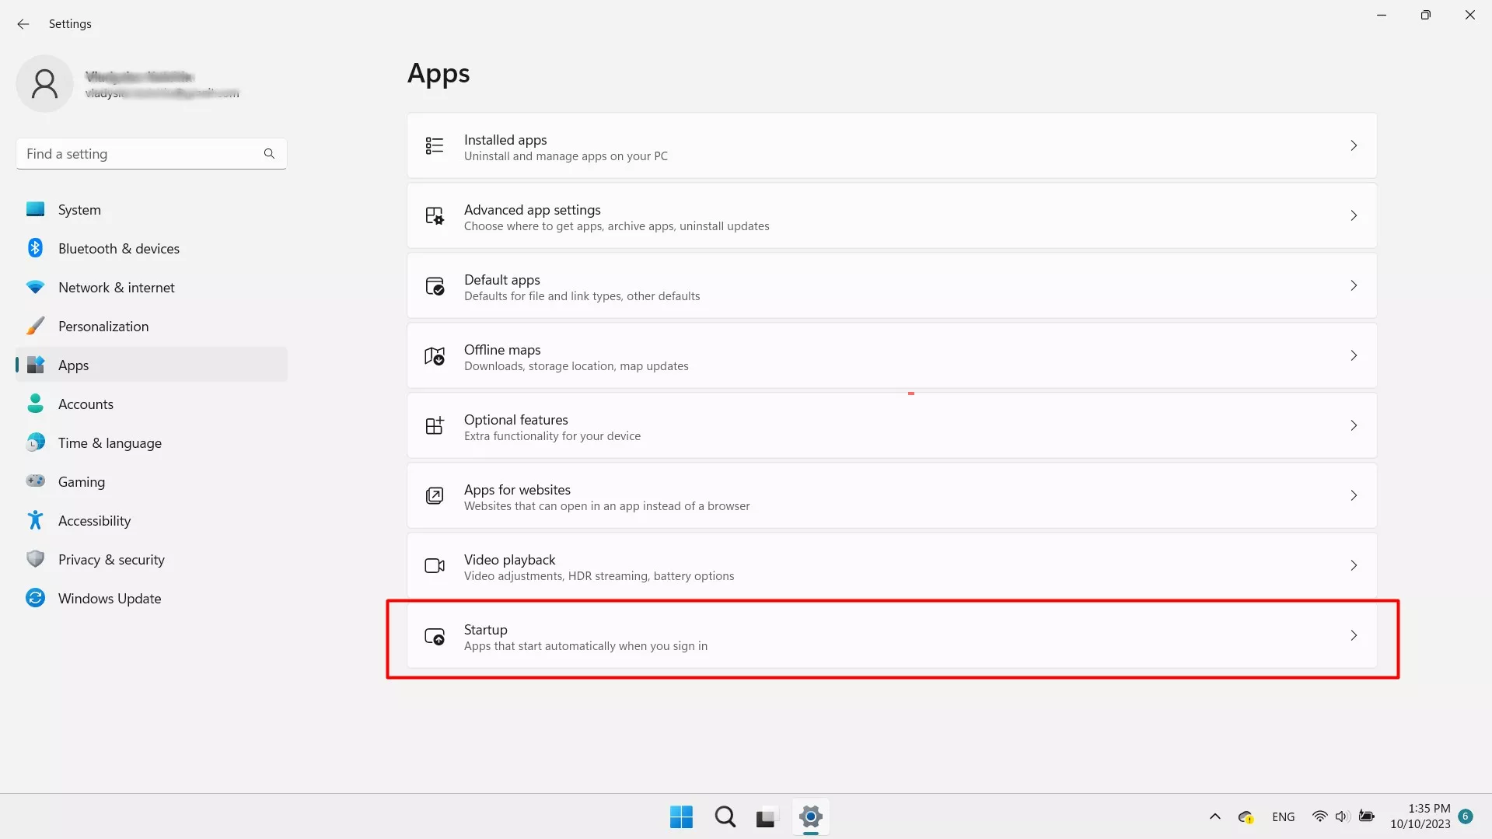This screenshot has height=839, width=1492.
Task: Expand Apps for websites chevron
Action: tap(1353, 496)
